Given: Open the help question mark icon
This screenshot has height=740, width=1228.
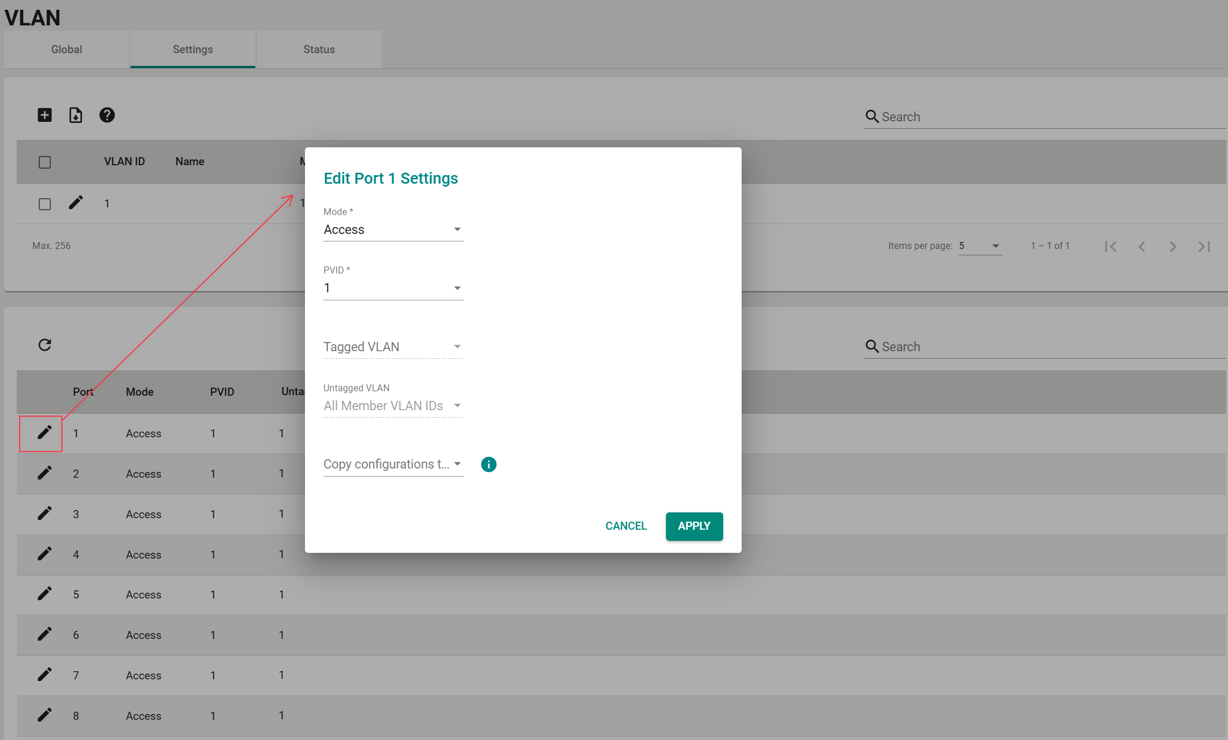Looking at the screenshot, I should (x=107, y=115).
